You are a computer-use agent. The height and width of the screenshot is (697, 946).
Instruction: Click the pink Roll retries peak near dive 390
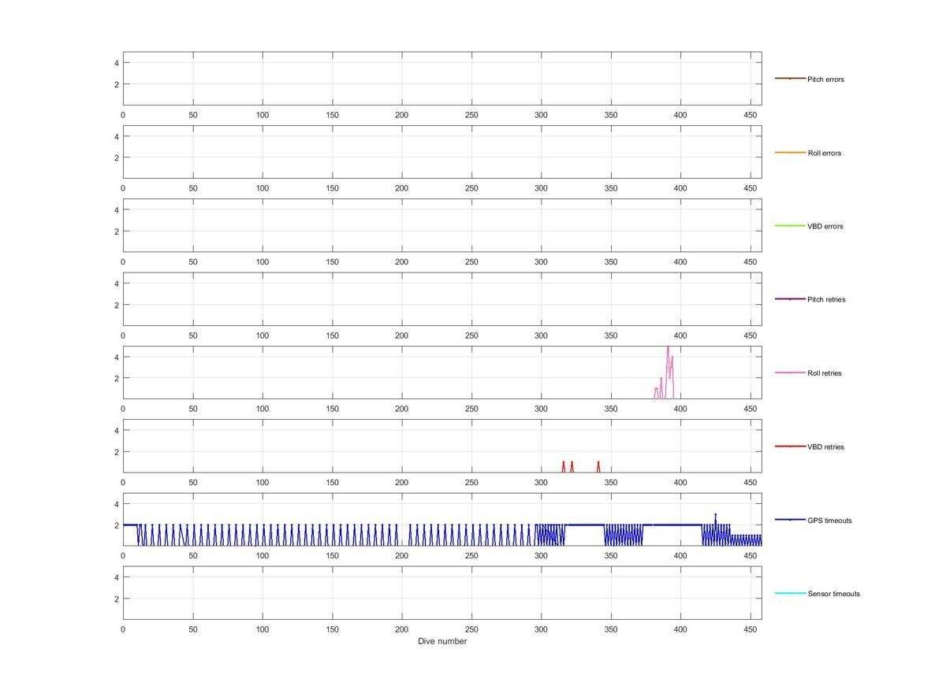[x=668, y=348]
